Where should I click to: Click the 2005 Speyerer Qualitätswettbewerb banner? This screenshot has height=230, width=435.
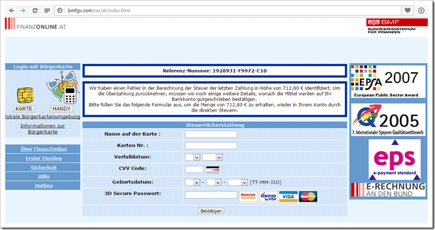pyautogui.click(x=388, y=120)
